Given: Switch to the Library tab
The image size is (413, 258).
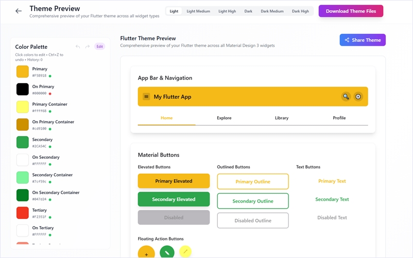Looking at the screenshot, I should click(x=282, y=118).
